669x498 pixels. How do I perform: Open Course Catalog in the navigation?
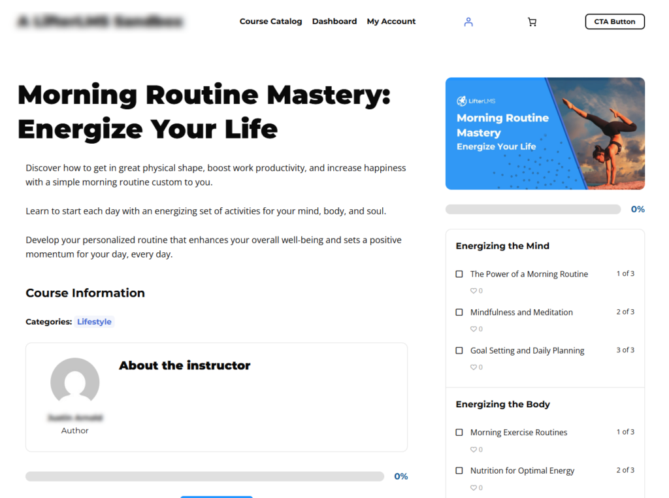(x=270, y=22)
